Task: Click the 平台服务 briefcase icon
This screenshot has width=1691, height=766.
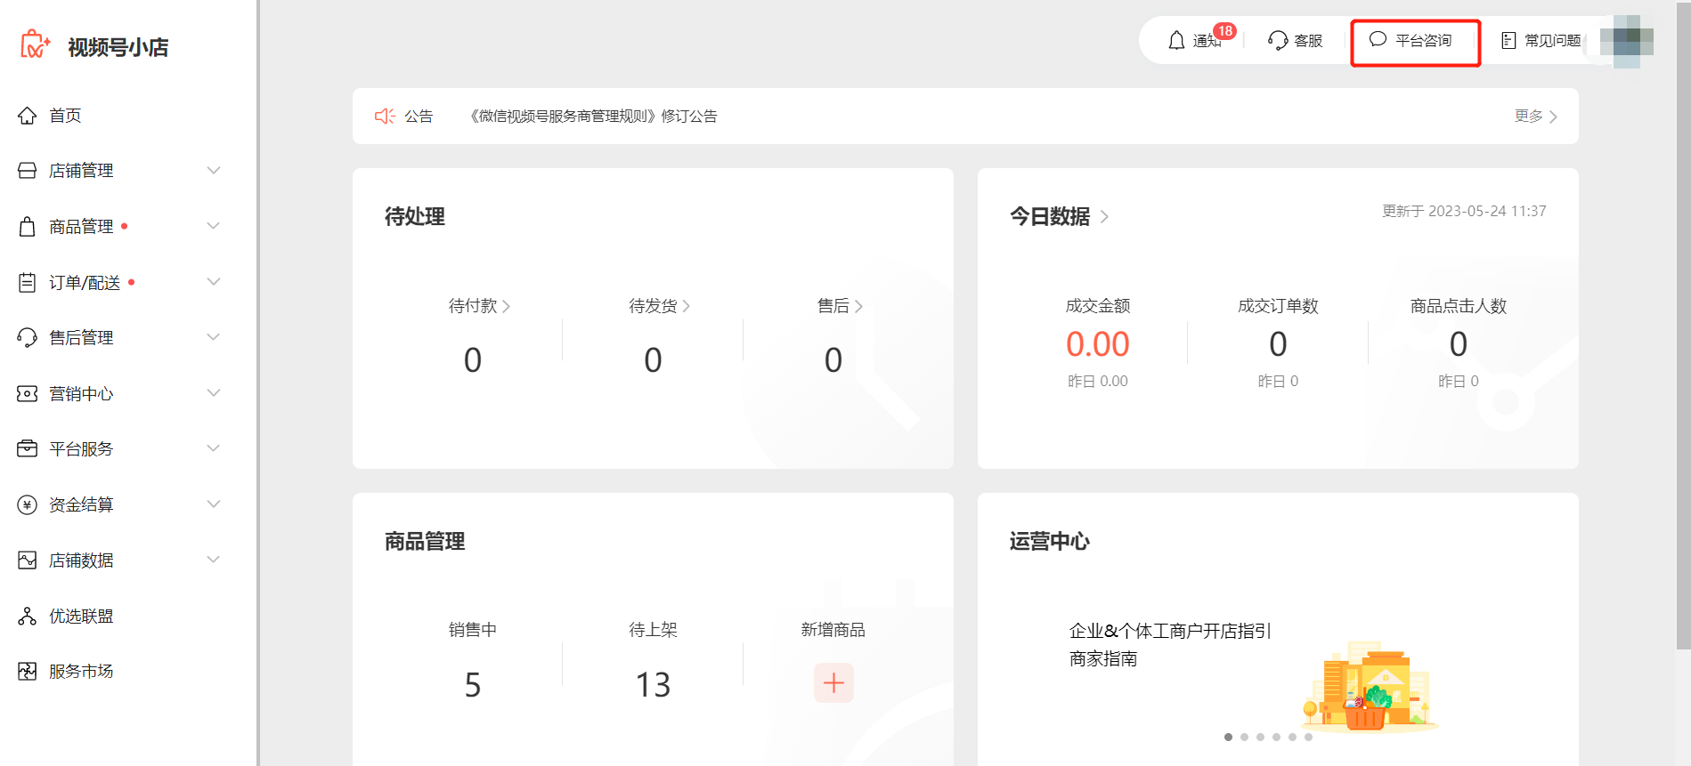Action: 28,448
